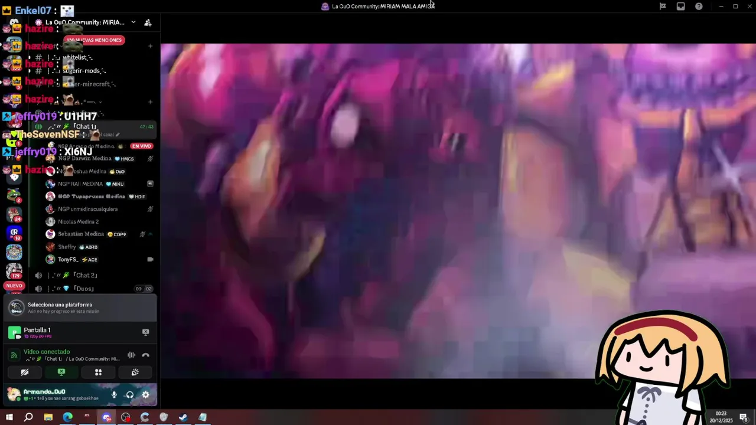Open taskbar search magnifier
Image resolution: width=756 pixels, height=425 pixels.
coord(28,417)
